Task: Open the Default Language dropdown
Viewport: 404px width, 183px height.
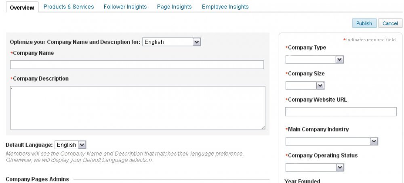Action: coord(70,145)
